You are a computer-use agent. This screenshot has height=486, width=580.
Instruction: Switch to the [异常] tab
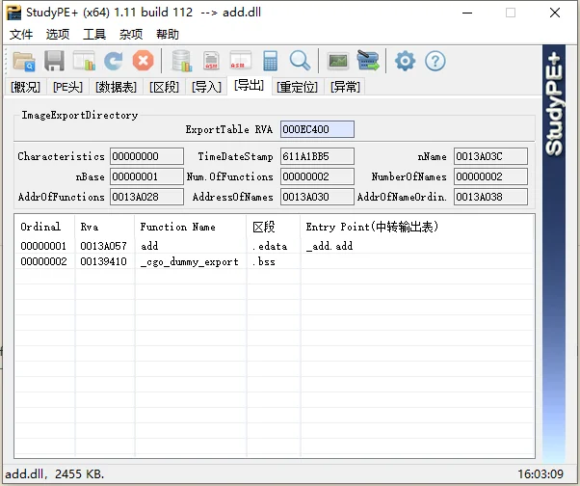click(345, 87)
